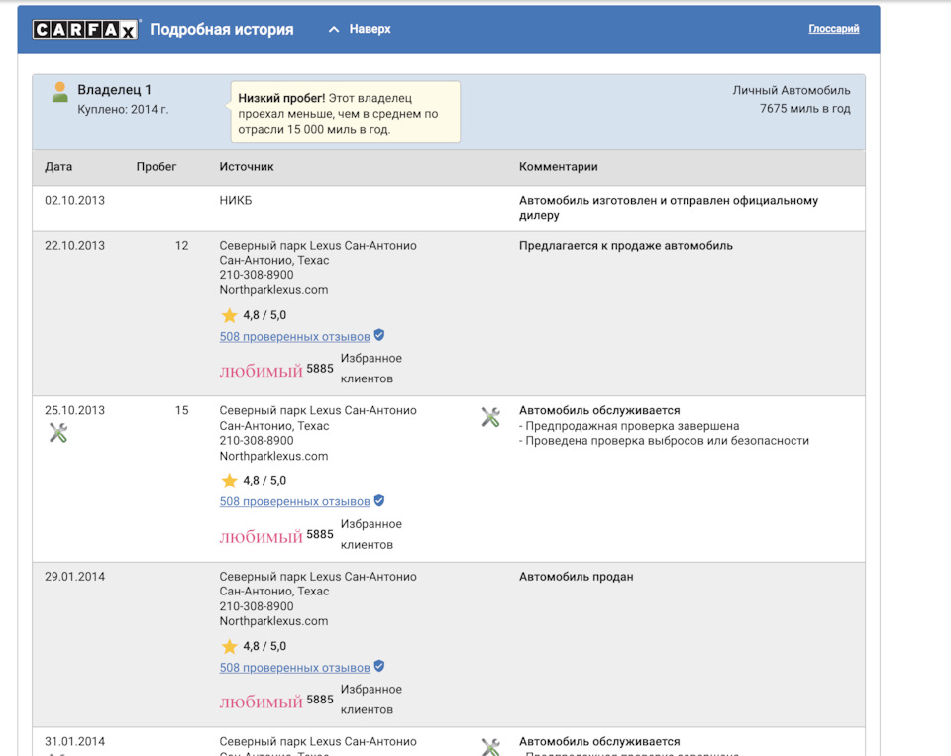Click Автомобиль изготовлен и отправлен comment
The width and height of the screenshot is (951, 756).
(669, 207)
